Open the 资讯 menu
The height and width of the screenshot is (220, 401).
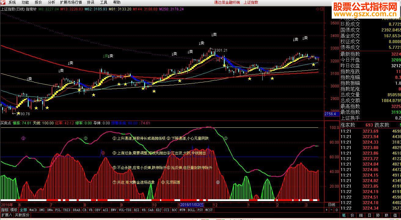pos(91,2)
